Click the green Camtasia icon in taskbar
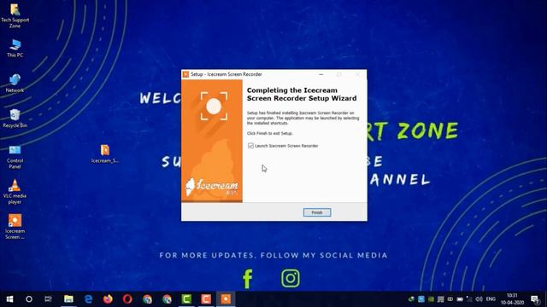The width and height of the screenshot is (547, 307). point(186,299)
